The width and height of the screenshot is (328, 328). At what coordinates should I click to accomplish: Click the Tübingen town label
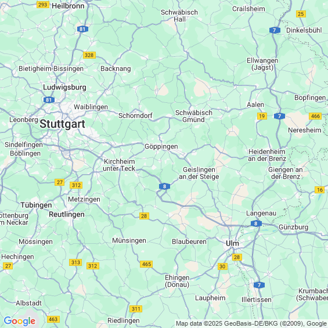click(x=36, y=205)
